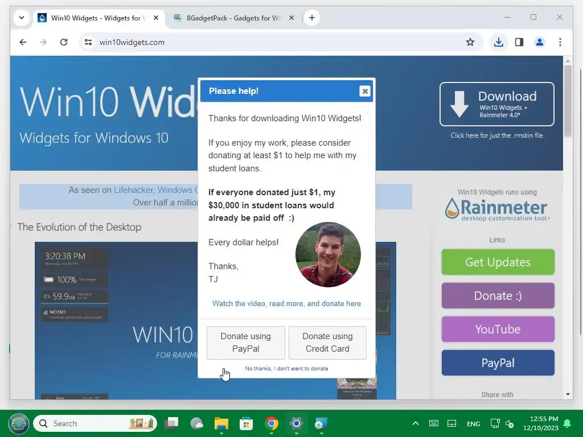This screenshot has height=437, width=583.
Task: Open browser downloads icon
Action: (499, 42)
